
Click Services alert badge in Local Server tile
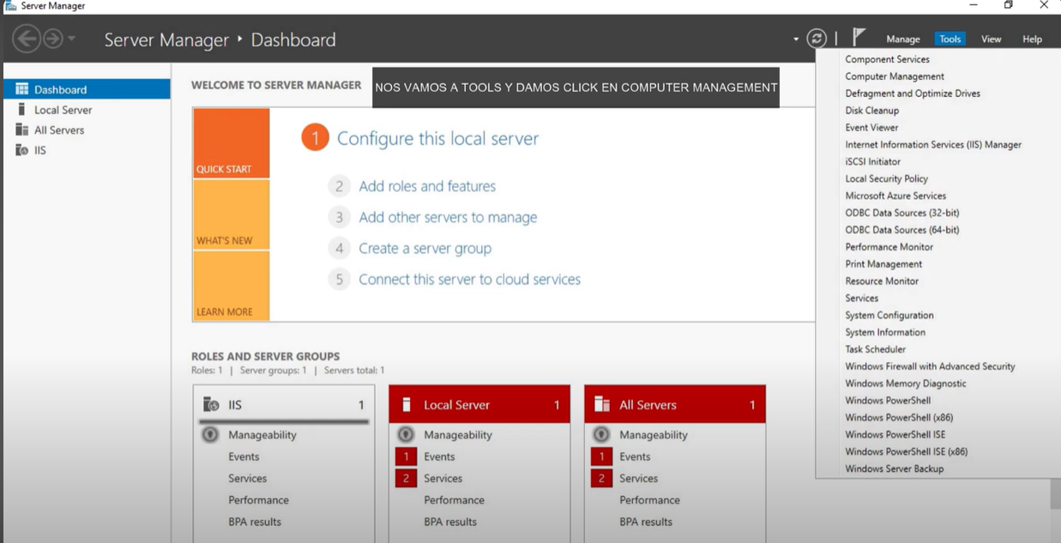point(406,478)
